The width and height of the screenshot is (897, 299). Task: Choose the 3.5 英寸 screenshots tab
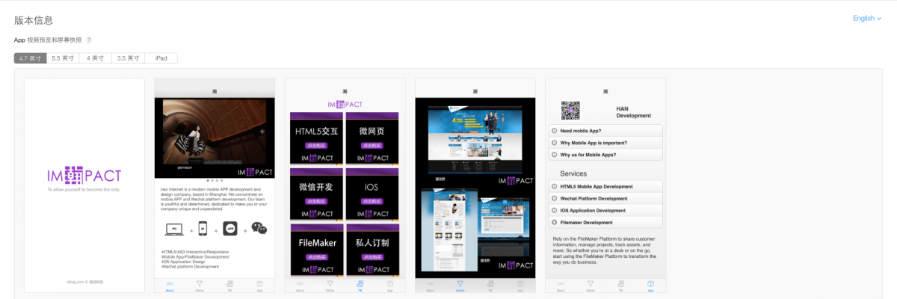coord(128,58)
